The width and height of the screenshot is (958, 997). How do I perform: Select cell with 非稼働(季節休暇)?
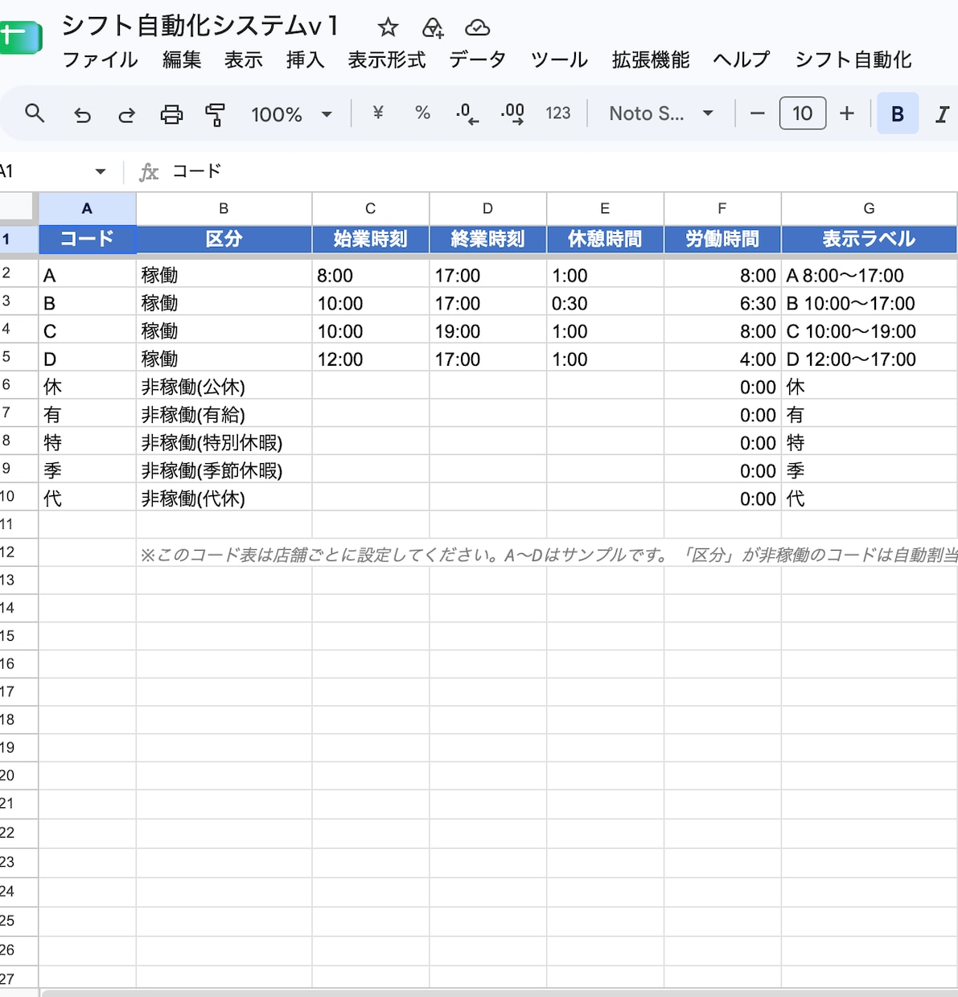click(x=224, y=470)
